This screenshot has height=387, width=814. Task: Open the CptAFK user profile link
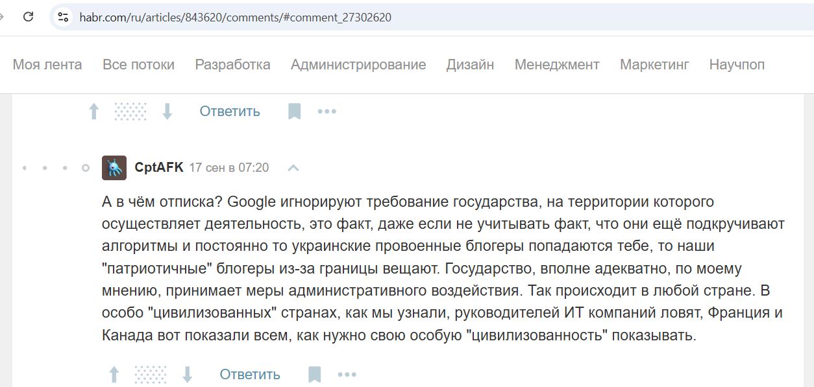coord(159,167)
